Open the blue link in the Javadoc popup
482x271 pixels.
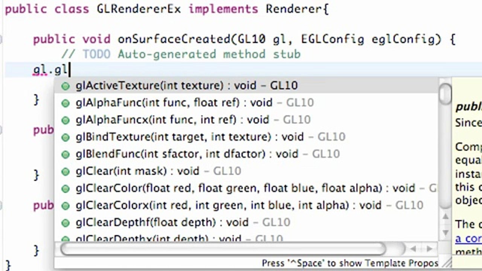click(x=468, y=239)
